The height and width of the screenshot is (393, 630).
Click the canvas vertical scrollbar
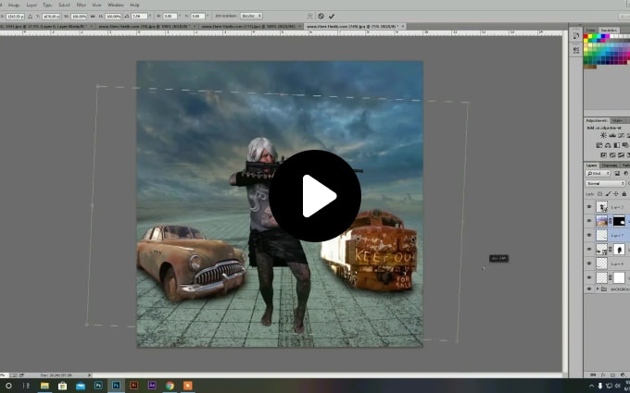(x=565, y=204)
